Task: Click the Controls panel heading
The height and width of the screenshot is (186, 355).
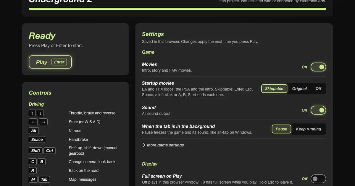Action: pyautogui.click(x=40, y=93)
